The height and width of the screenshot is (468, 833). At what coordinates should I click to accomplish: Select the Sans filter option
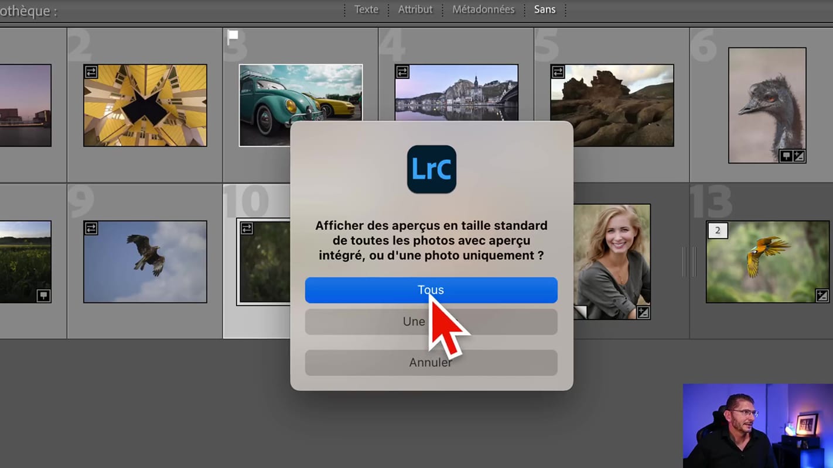545,9
